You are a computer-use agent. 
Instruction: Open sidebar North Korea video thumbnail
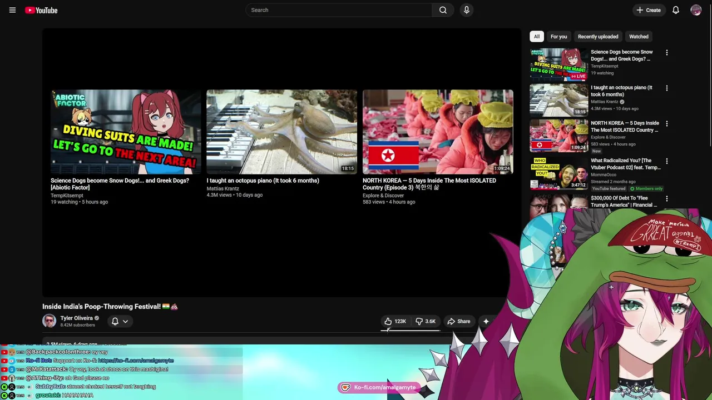click(x=558, y=136)
